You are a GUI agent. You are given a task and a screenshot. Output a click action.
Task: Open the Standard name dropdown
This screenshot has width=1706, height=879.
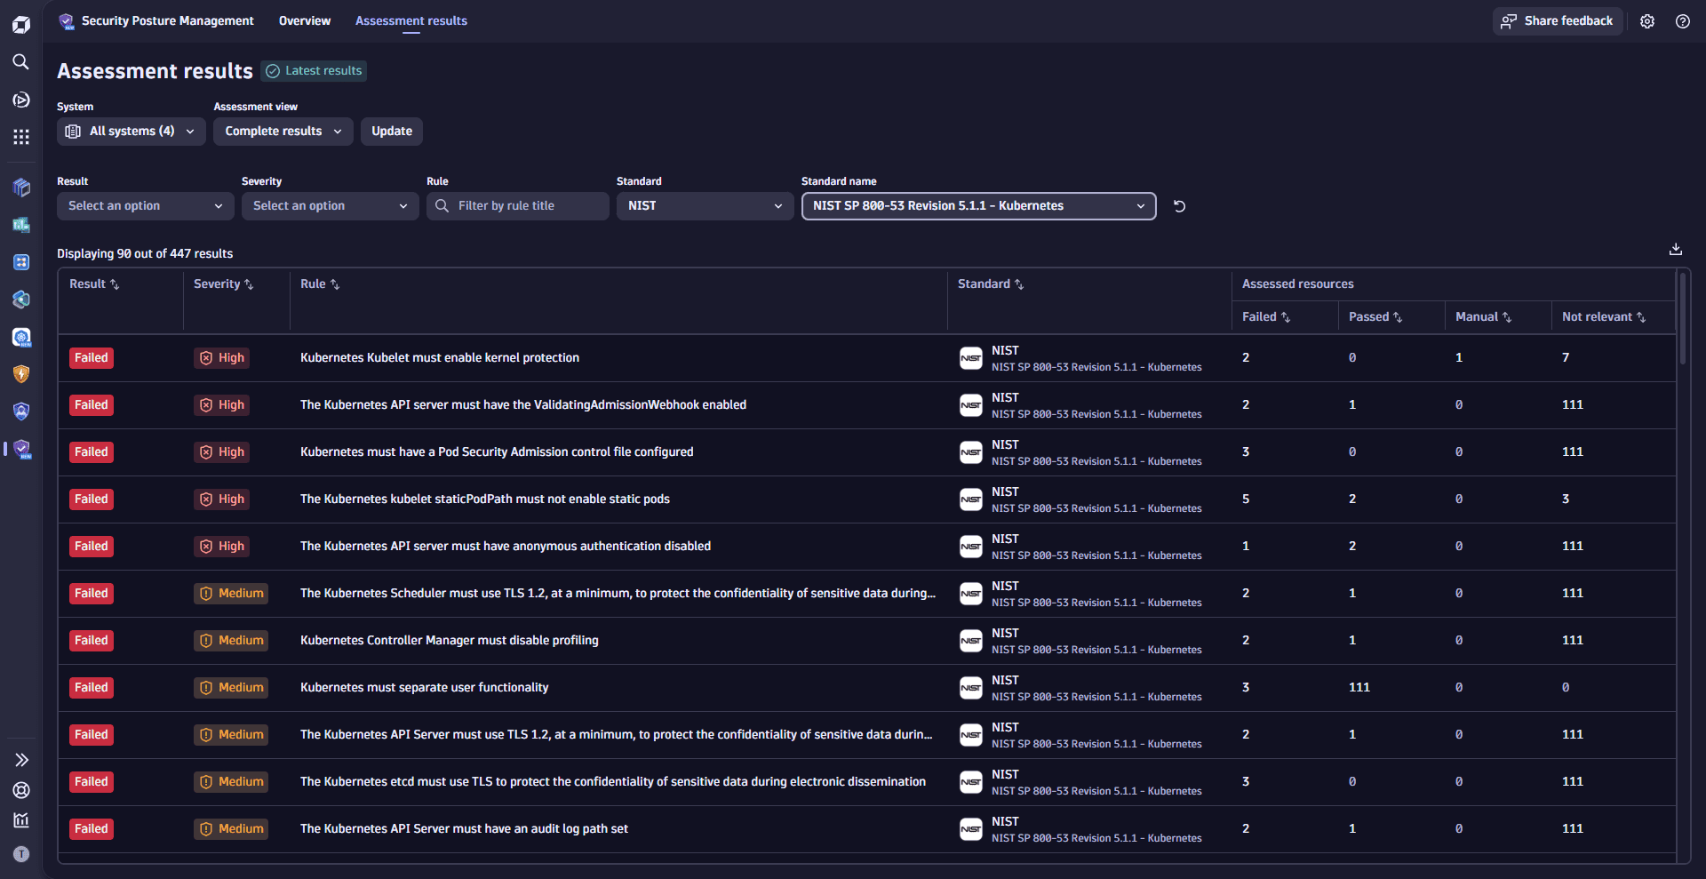pos(978,206)
